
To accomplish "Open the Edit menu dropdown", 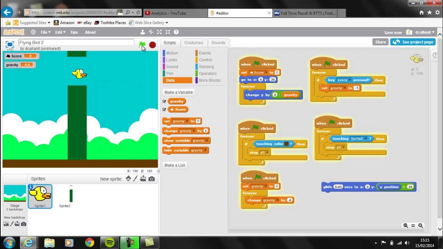I will coord(60,32).
